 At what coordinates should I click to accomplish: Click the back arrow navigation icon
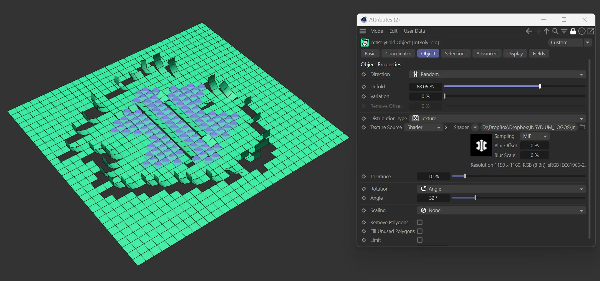pos(529,31)
